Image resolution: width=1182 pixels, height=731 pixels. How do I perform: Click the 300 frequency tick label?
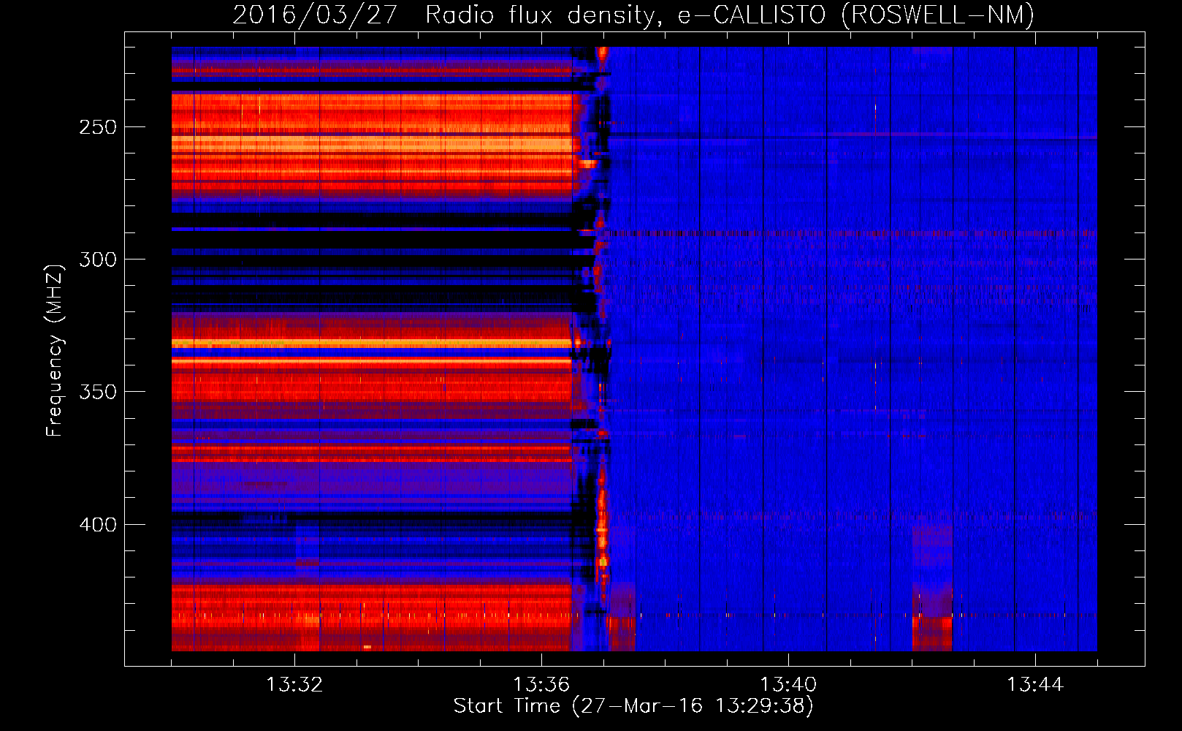[98, 260]
